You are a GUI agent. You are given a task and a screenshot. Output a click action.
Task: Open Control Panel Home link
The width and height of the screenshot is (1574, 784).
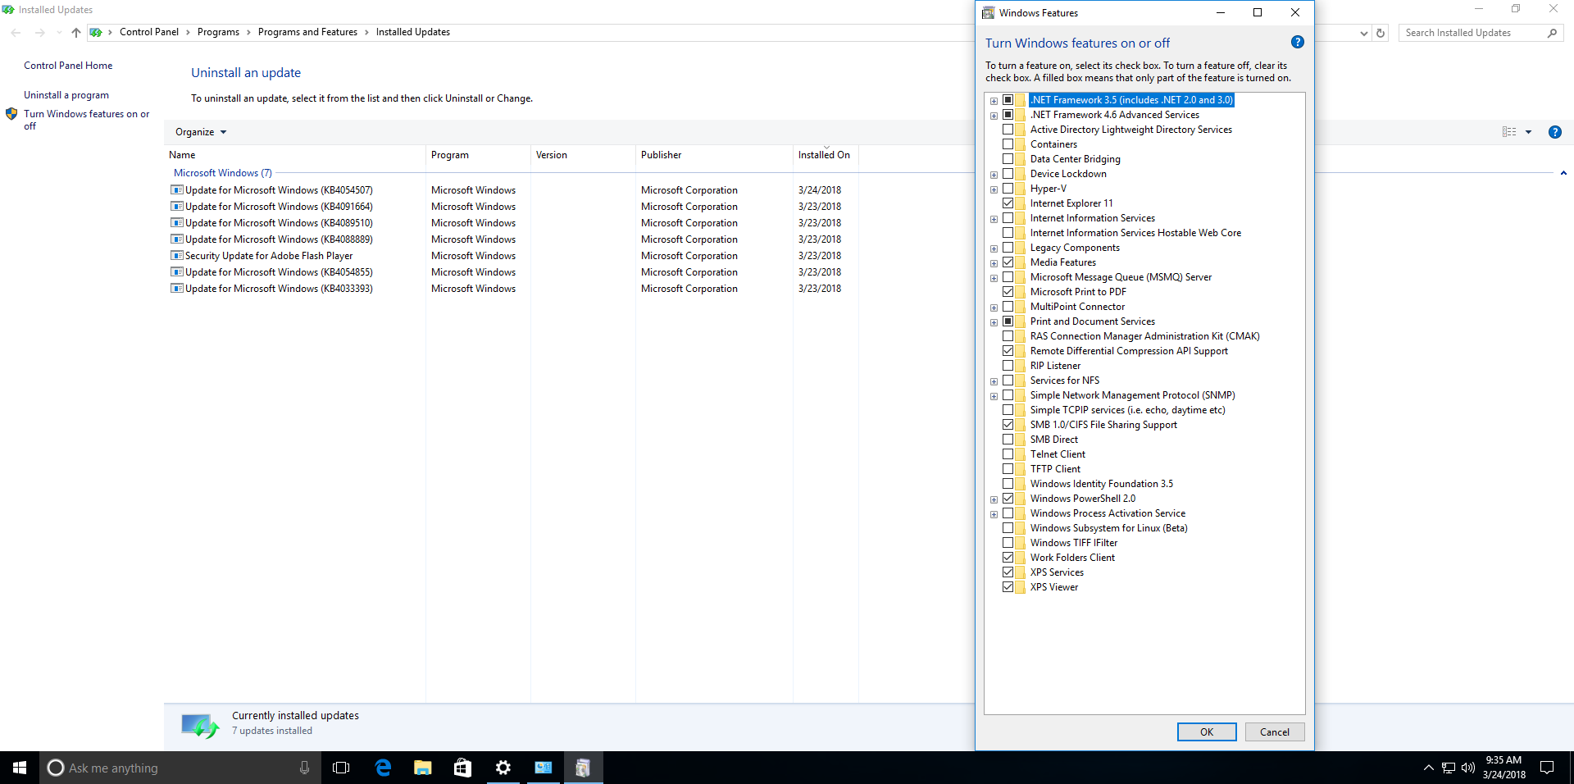click(x=68, y=66)
